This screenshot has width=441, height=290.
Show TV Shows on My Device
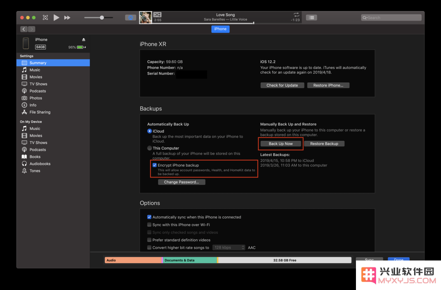(53, 142)
